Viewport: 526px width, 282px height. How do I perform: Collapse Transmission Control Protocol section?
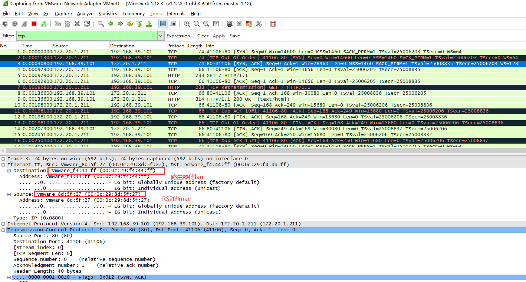click(3, 230)
